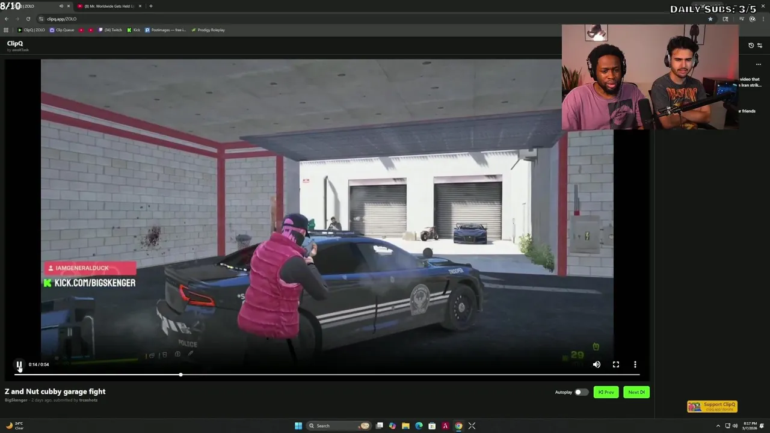Open a new browser tab
This screenshot has width=770, height=433.
(150, 6)
